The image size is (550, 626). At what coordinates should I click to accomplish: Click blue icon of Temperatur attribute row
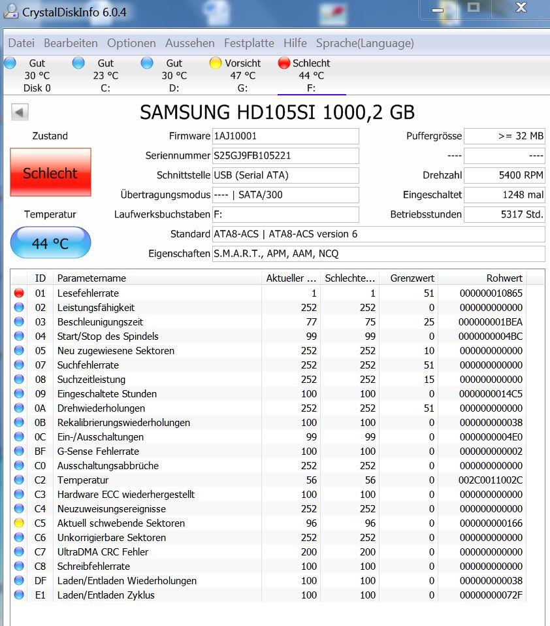click(19, 480)
